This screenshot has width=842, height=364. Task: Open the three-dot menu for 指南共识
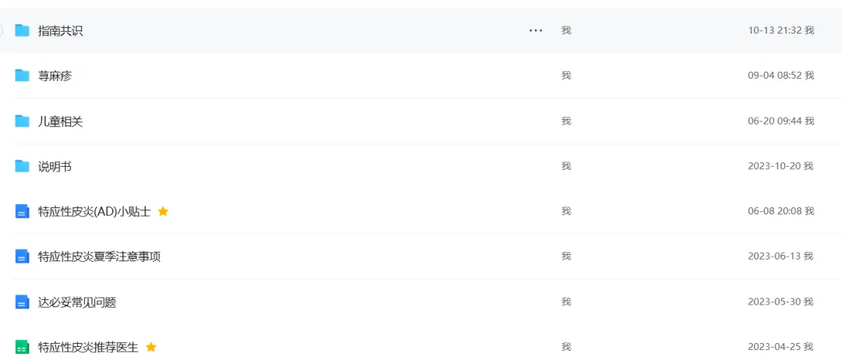point(536,30)
